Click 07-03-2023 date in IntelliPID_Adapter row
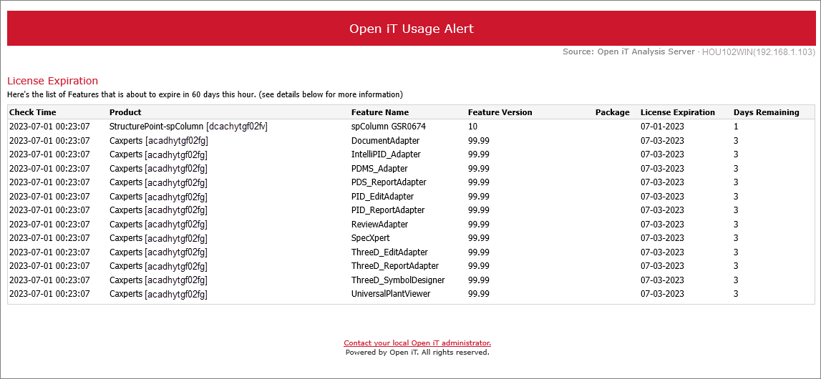This screenshot has height=379, width=821. tap(662, 154)
